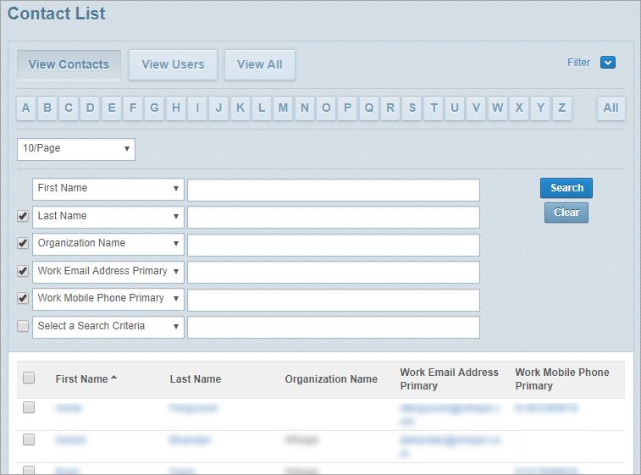Filter contacts by letter M
641x475 pixels.
coord(283,108)
